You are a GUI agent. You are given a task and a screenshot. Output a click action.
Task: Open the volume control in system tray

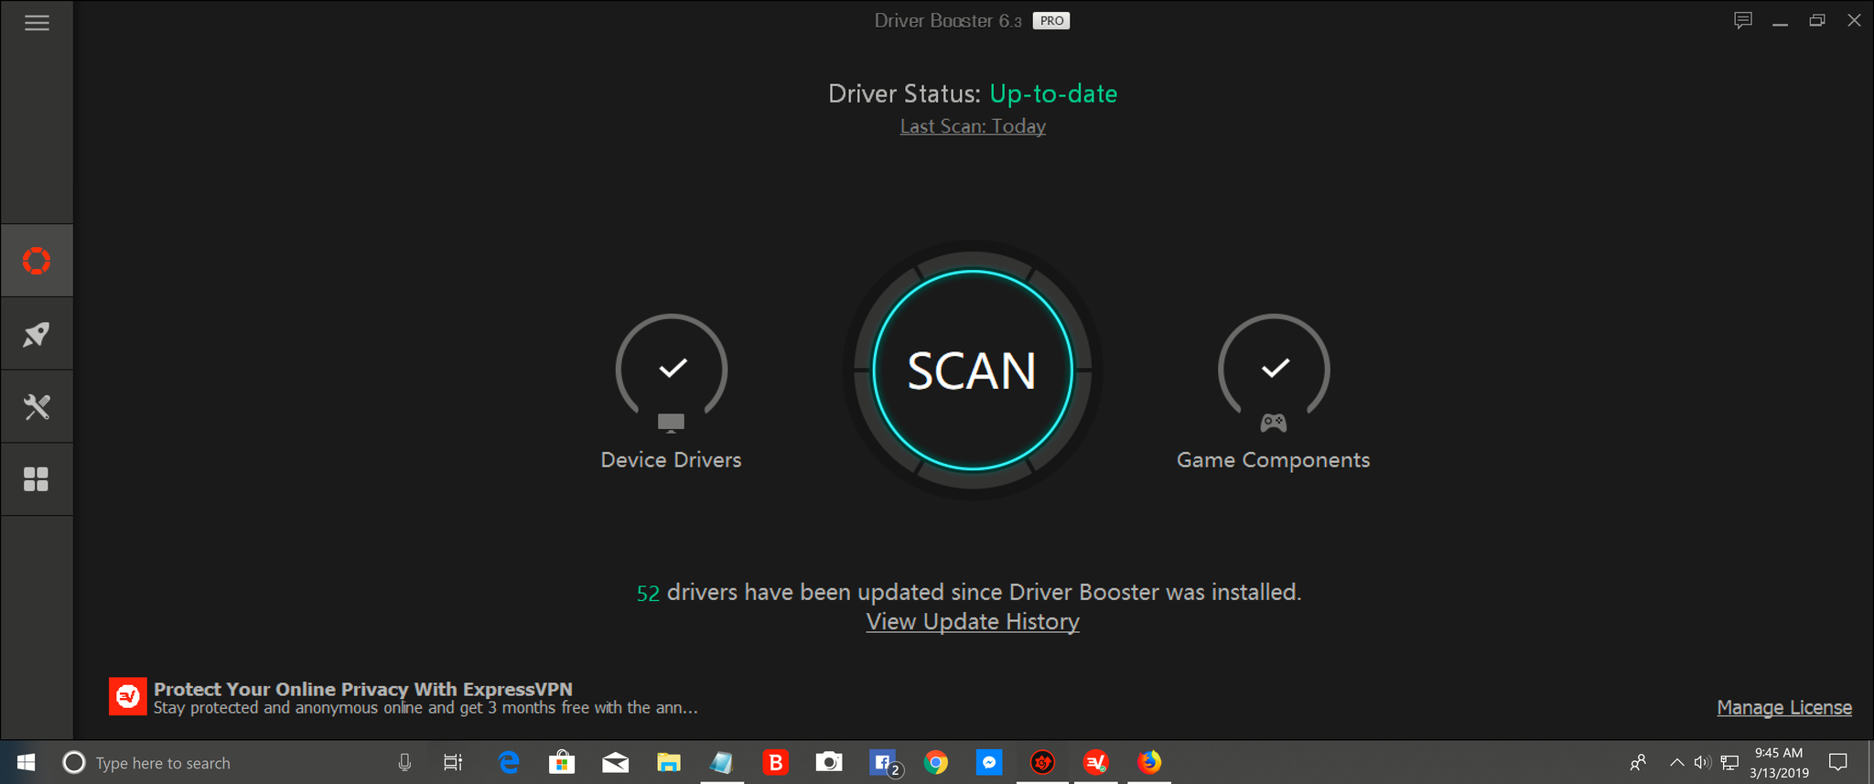[x=1702, y=762]
